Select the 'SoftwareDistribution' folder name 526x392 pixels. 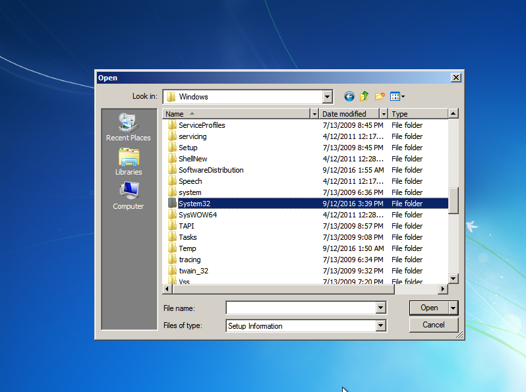pyautogui.click(x=211, y=170)
